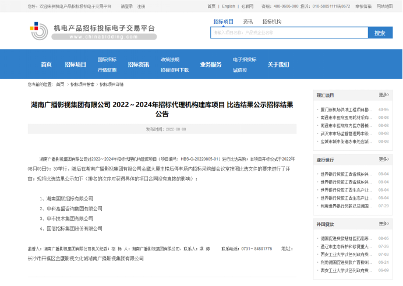
Task: Select 招标项目 search tab
Action: pyautogui.click(x=224, y=22)
